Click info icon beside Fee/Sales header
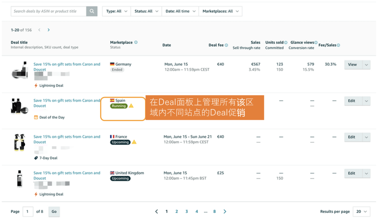This screenshot has width=384, height=224. point(338,45)
